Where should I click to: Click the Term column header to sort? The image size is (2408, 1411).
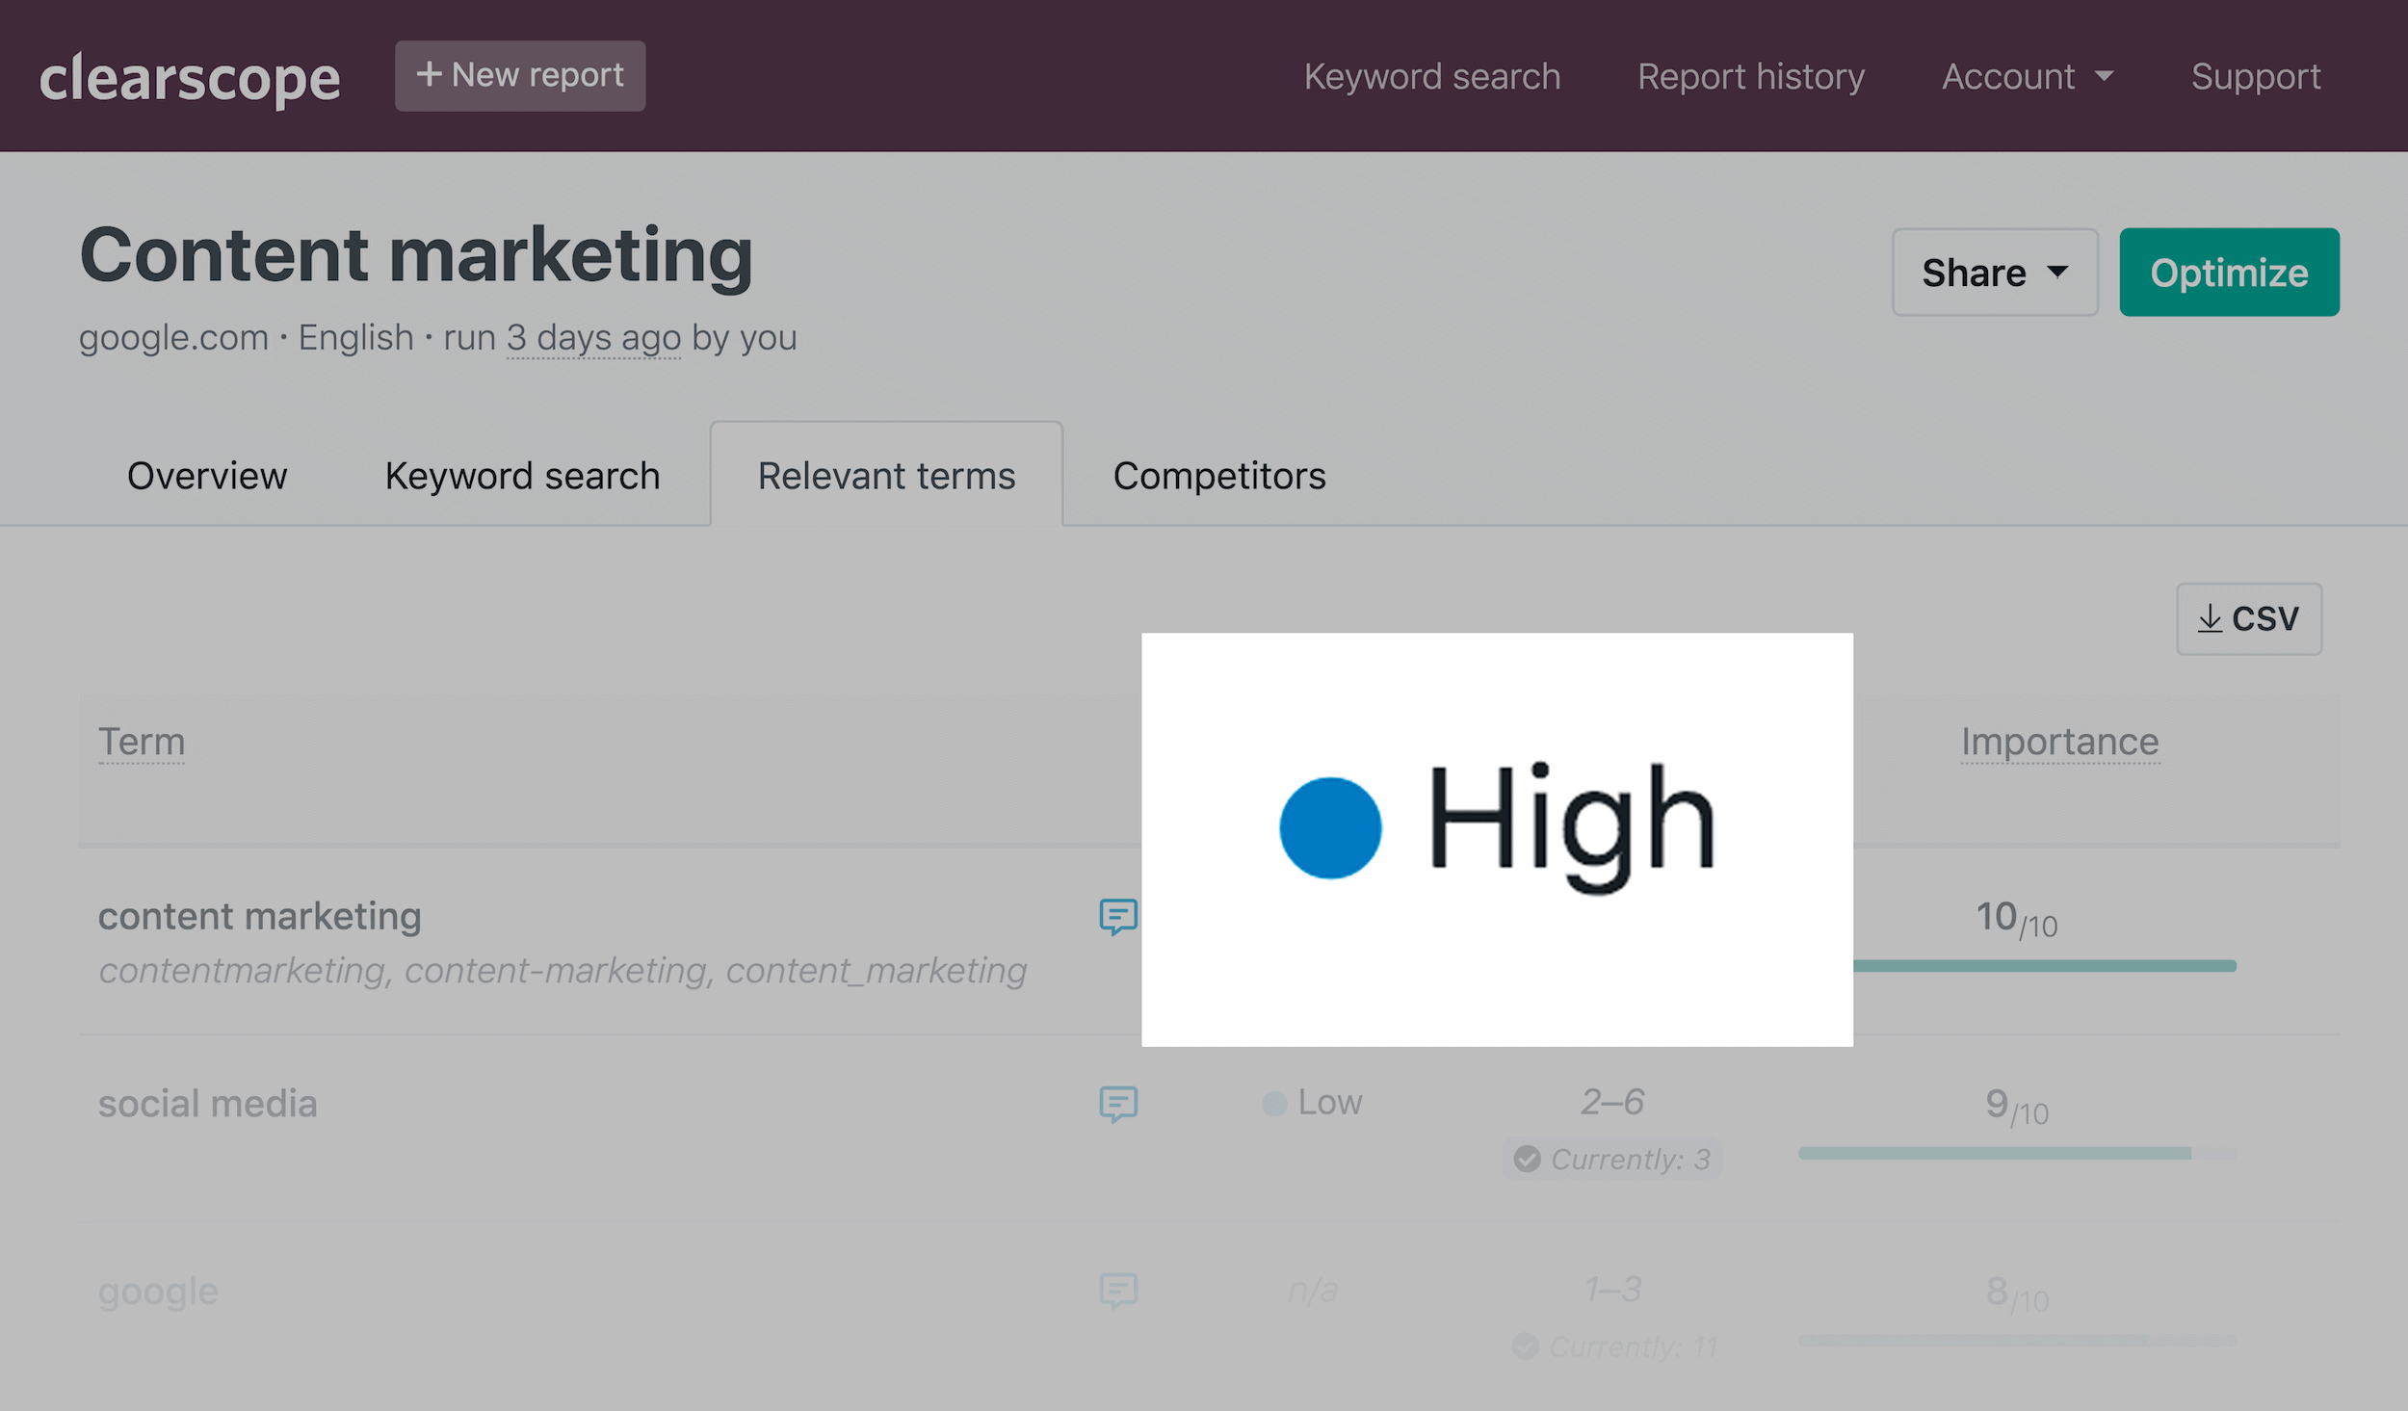point(140,741)
